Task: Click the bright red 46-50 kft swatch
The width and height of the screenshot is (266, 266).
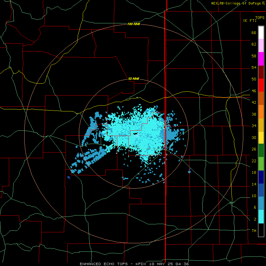Action: (261, 85)
